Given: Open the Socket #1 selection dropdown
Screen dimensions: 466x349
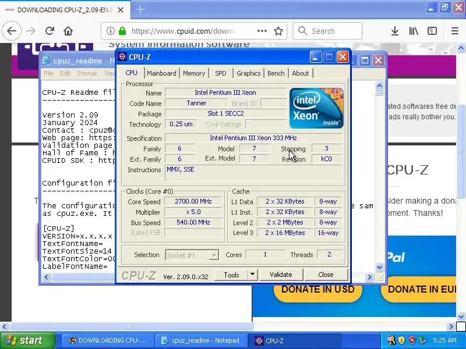Looking at the screenshot, I should [x=192, y=255].
